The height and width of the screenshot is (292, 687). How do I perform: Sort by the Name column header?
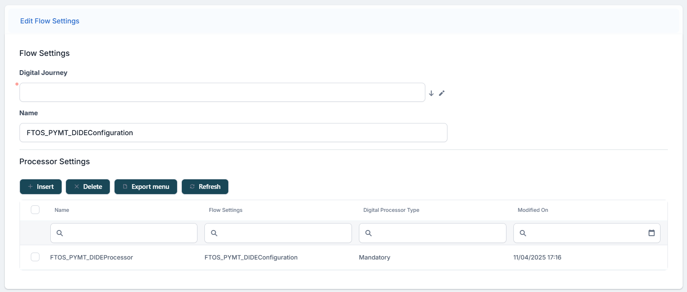(x=62, y=210)
